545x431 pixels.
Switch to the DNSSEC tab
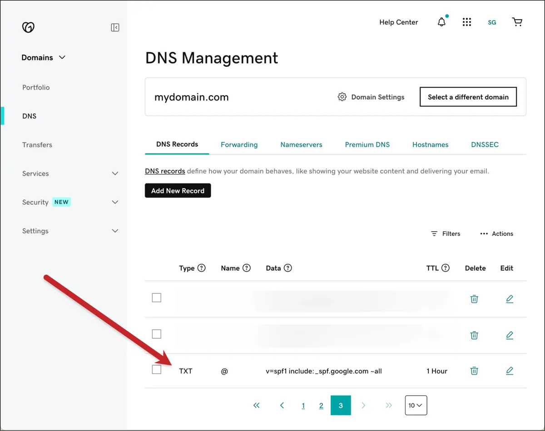[485, 144]
